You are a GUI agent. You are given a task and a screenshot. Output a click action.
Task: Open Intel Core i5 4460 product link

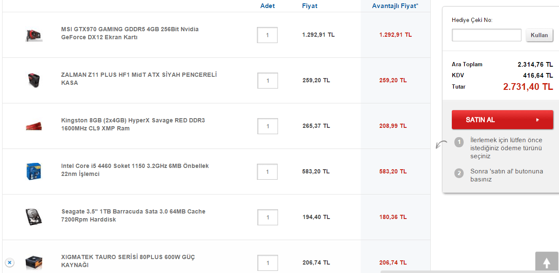point(135,170)
